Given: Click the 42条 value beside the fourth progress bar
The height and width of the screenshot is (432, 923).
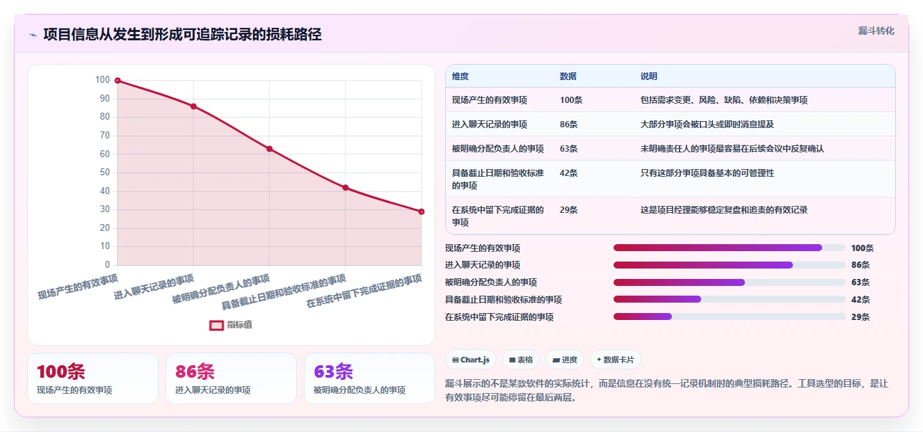Looking at the screenshot, I should 860,299.
